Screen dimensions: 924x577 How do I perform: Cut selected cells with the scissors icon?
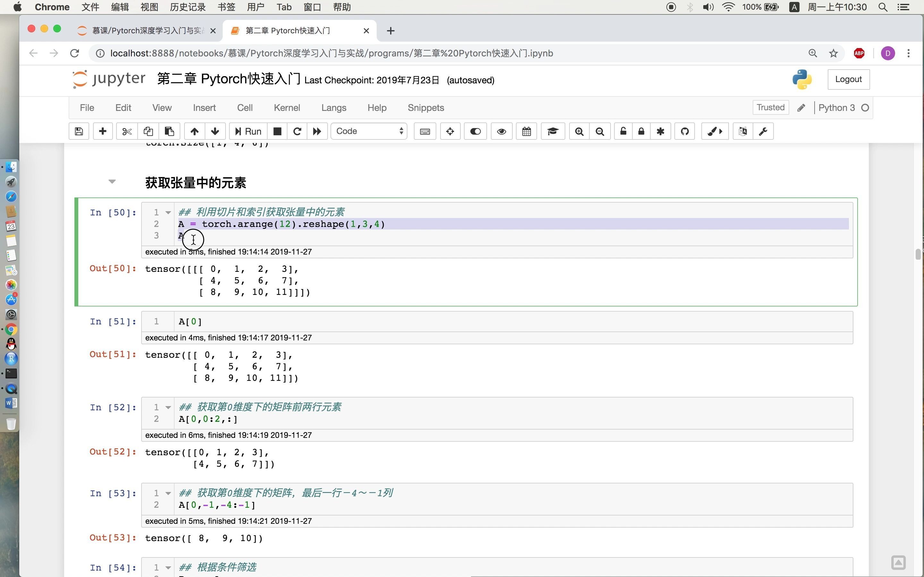pos(127,131)
